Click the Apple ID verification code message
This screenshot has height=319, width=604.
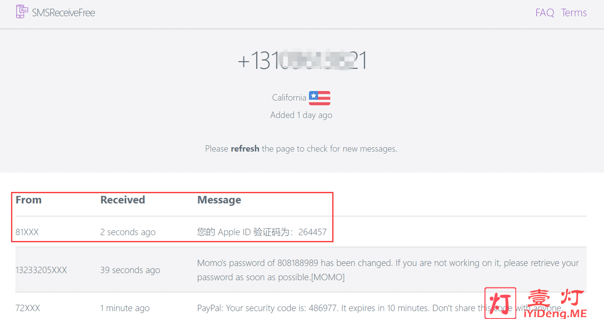[x=262, y=232]
